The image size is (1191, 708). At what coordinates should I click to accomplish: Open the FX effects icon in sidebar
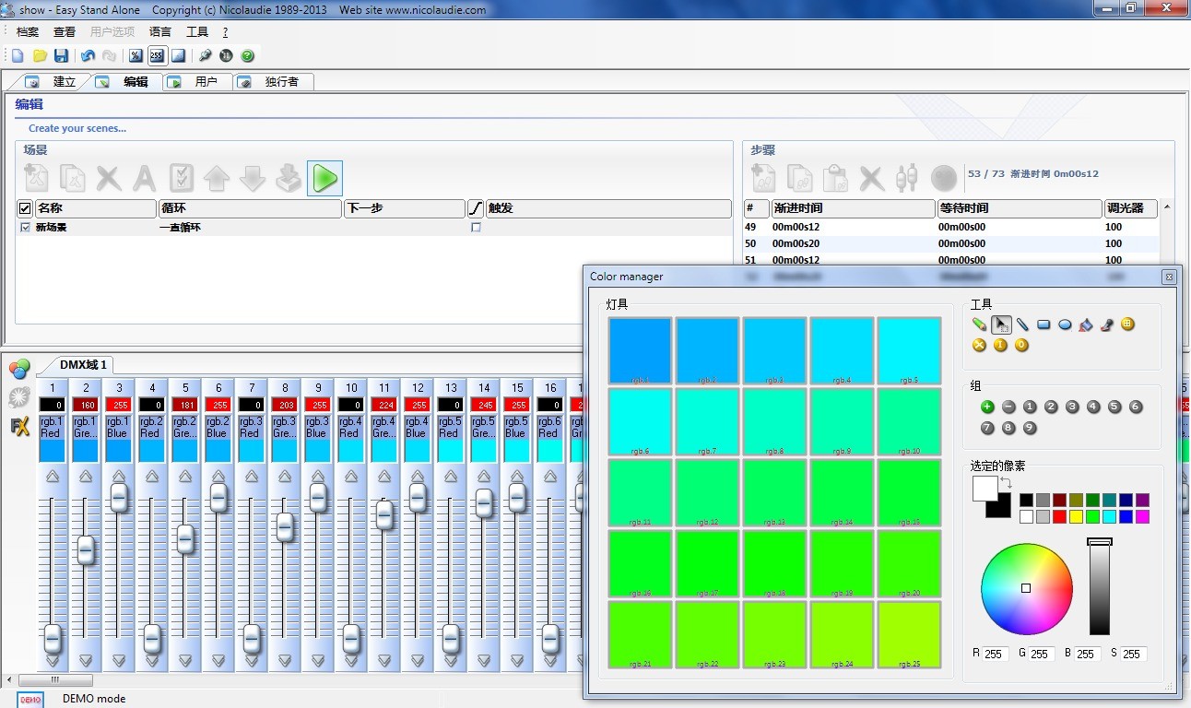point(19,427)
